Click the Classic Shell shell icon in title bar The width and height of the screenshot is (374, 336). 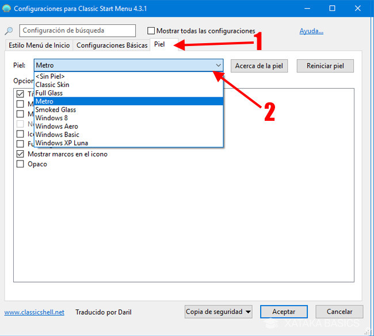6,9
